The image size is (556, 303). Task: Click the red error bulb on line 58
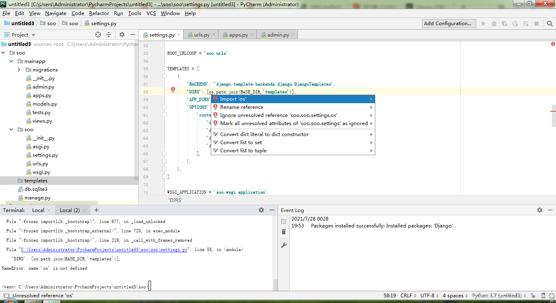[173, 90]
